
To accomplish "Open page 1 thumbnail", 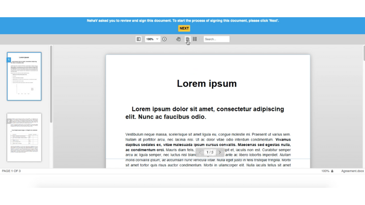I will 24,76.
